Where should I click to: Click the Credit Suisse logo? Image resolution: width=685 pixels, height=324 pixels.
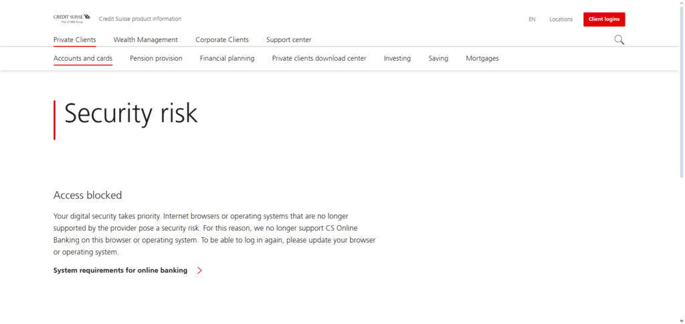pyautogui.click(x=72, y=18)
